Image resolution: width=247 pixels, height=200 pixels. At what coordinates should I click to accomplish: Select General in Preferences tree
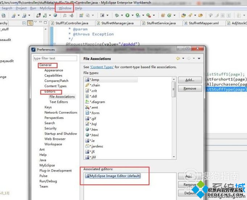pyautogui.click(x=45, y=65)
